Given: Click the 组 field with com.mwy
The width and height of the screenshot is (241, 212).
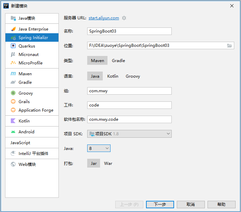Looking at the screenshot, I should (129, 91).
